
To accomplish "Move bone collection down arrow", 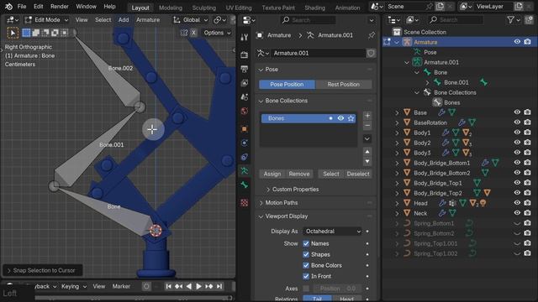I will pyautogui.click(x=367, y=161).
